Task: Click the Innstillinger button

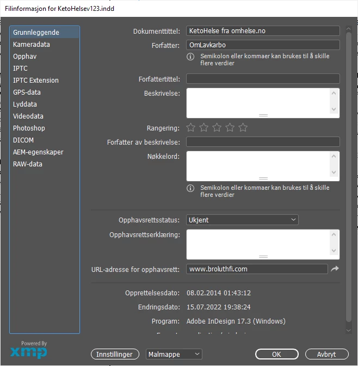Action: pyautogui.click(x=115, y=354)
